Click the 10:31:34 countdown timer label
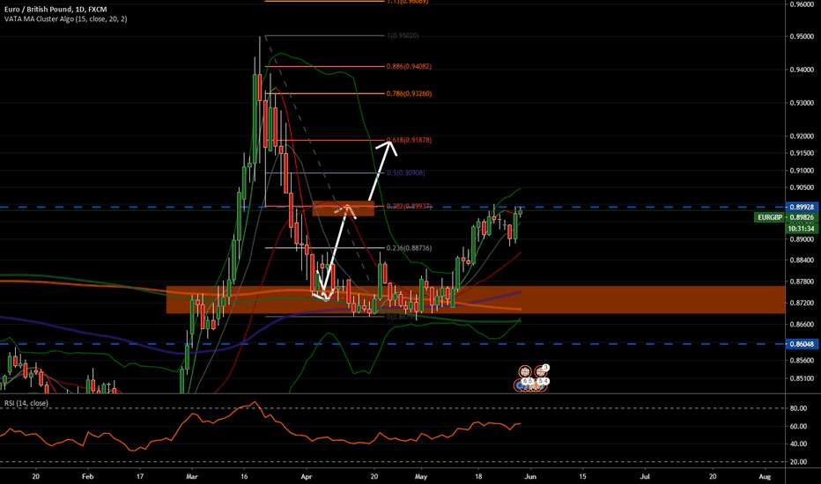This screenshot has height=484, width=821. click(802, 229)
